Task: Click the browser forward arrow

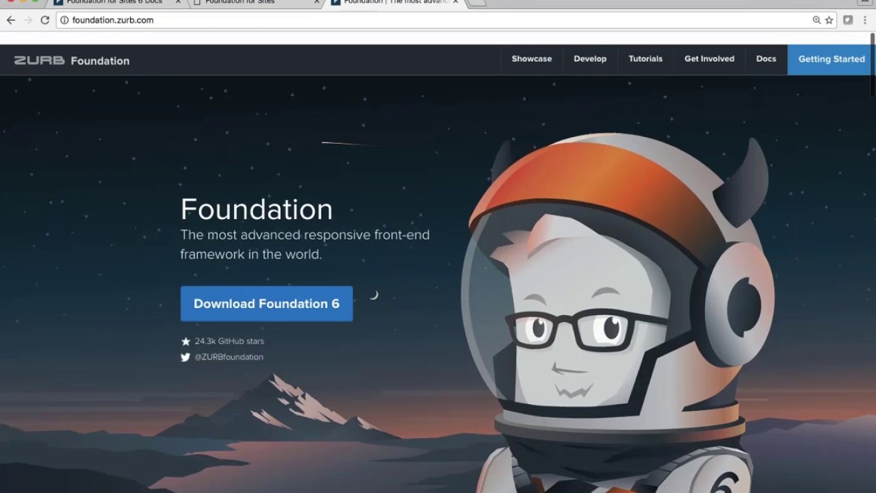Action: pyautogui.click(x=28, y=20)
